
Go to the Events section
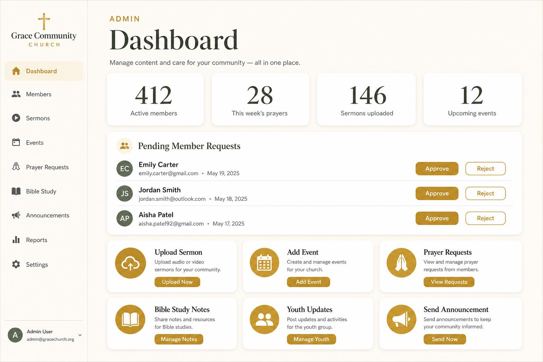click(x=44, y=142)
